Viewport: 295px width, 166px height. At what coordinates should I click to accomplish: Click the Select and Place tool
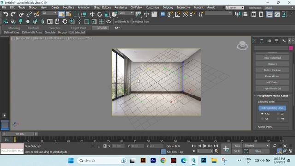(x=114, y=14)
